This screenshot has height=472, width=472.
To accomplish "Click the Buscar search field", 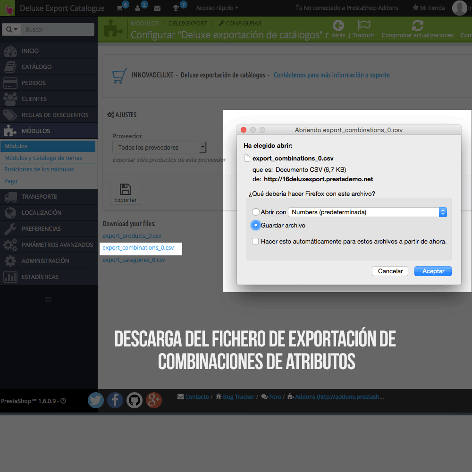I will pos(58,29).
